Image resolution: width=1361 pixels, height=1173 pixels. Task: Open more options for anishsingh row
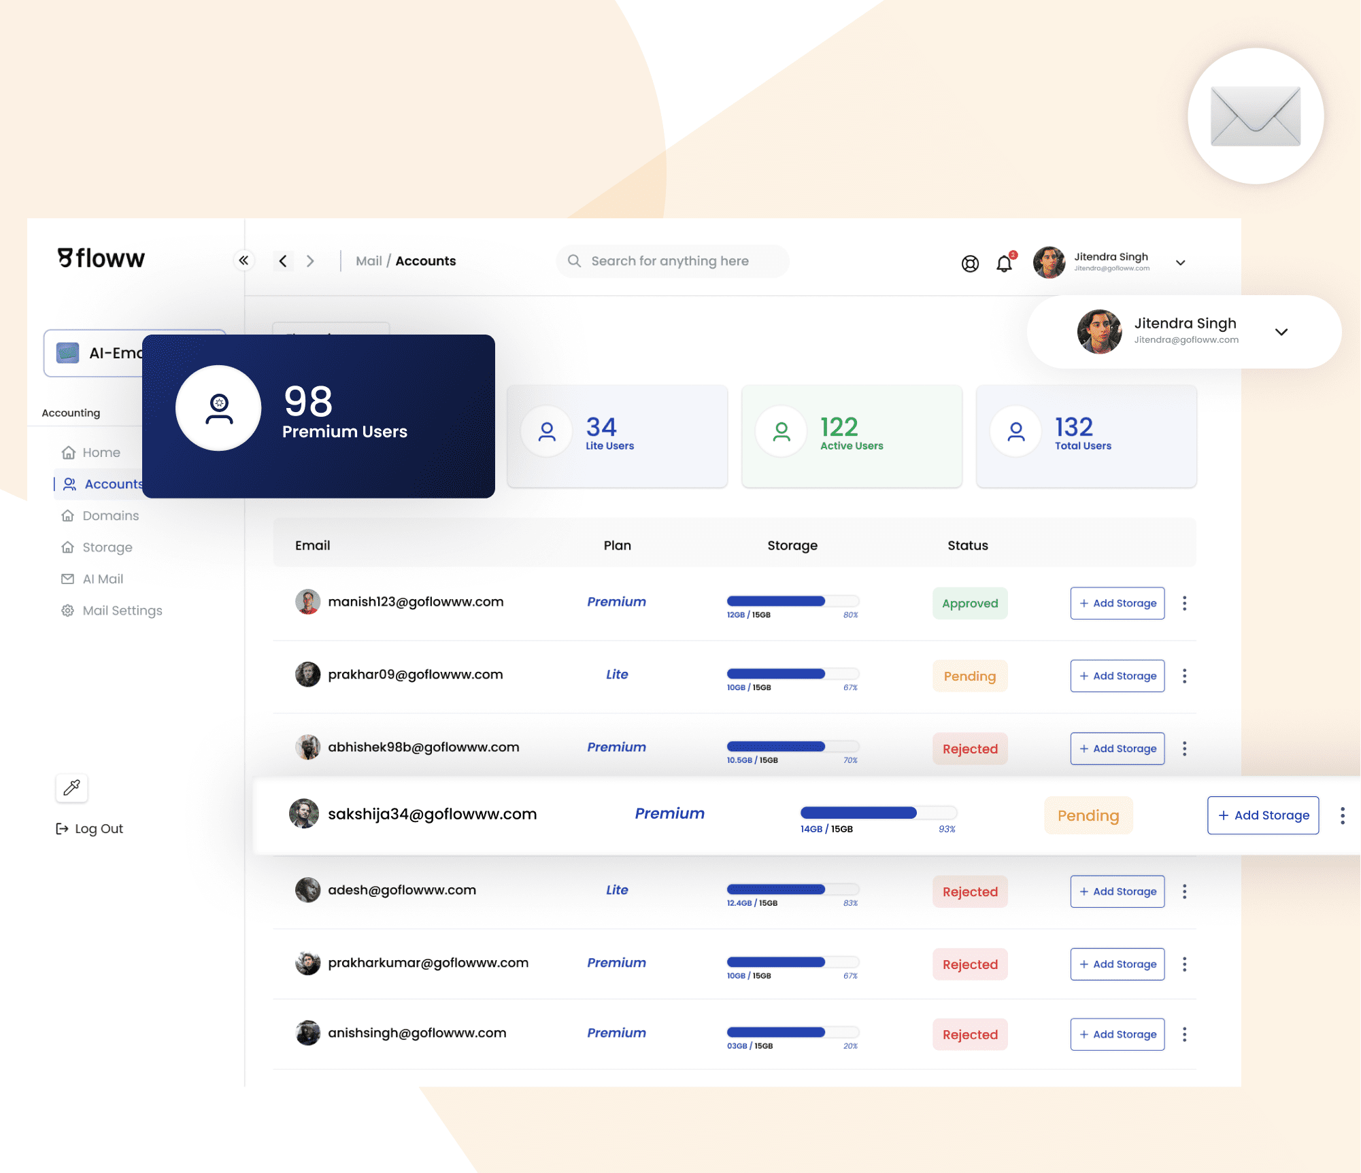1184,1034
